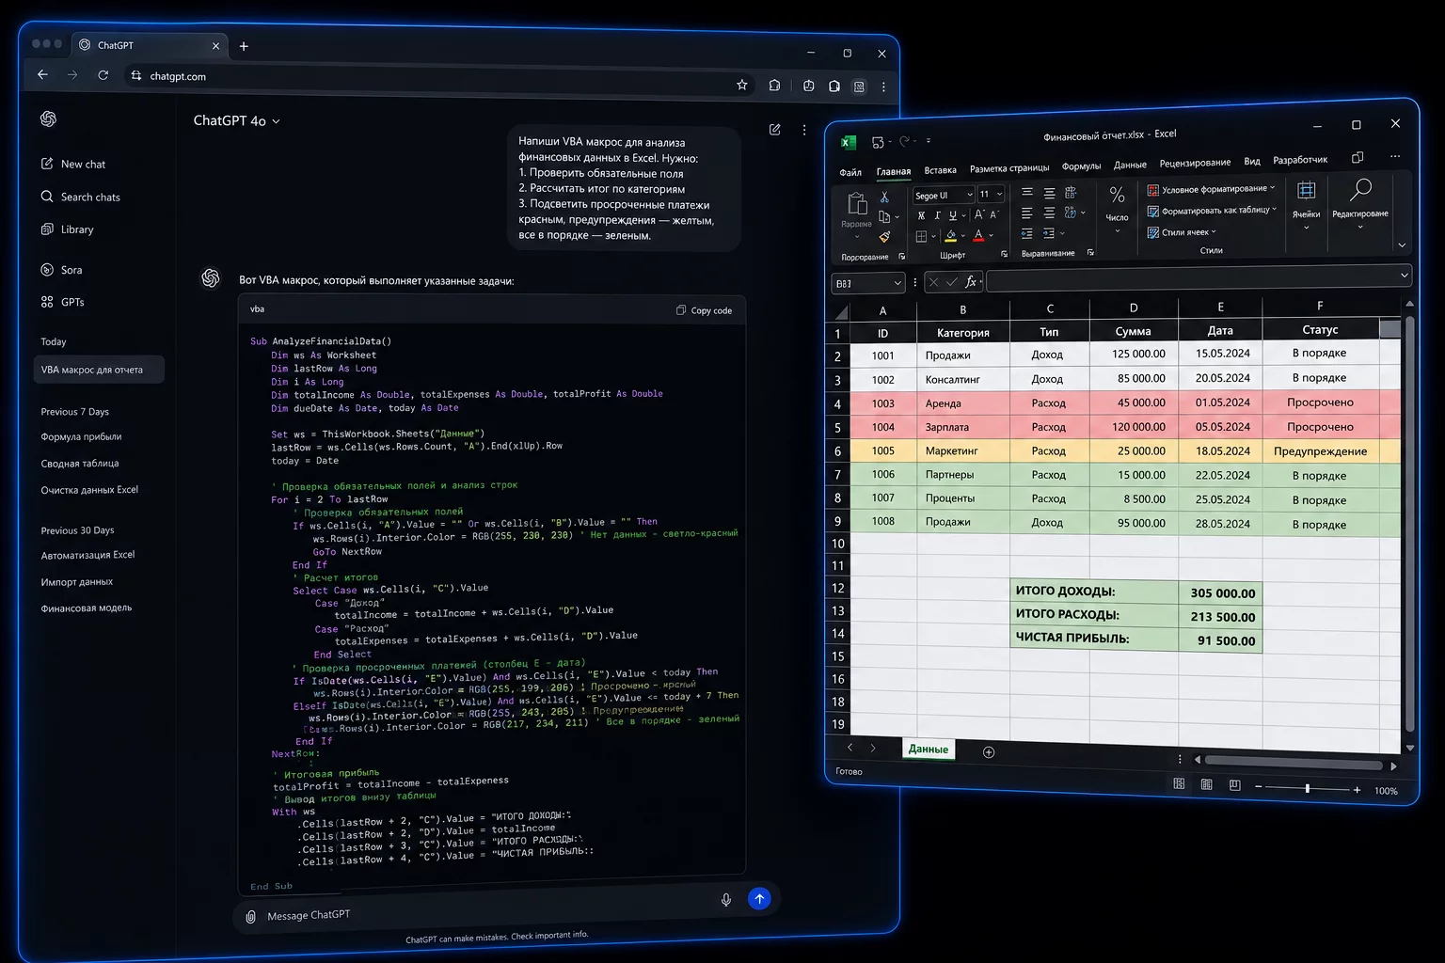
Task: Click Copy code in the VBA block
Action: (x=704, y=310)
